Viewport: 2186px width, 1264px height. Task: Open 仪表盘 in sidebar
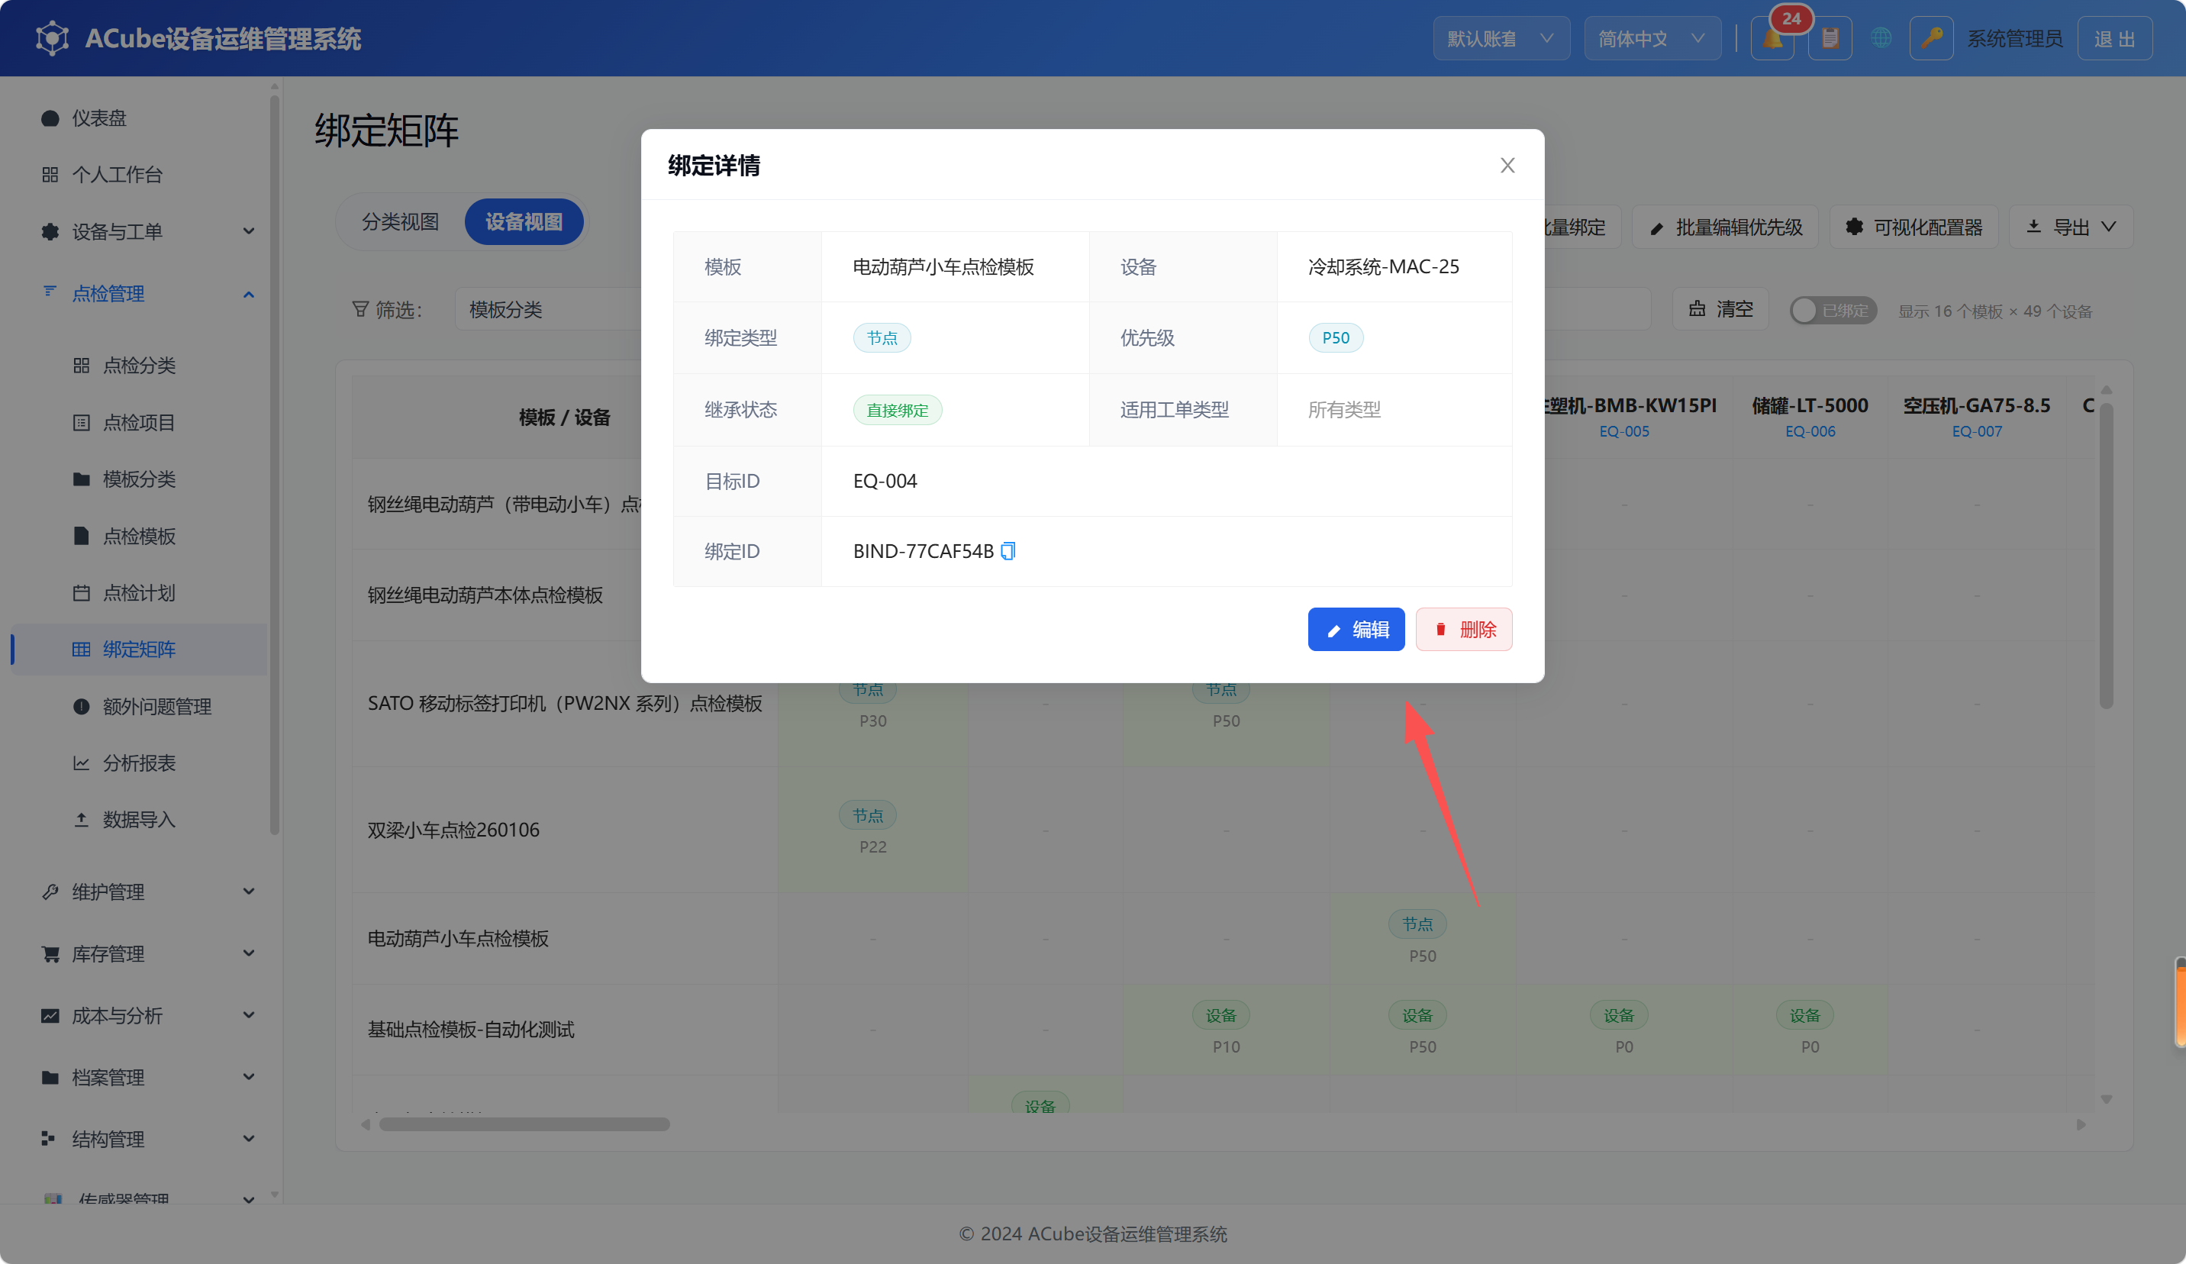click(x=139, y=118)
